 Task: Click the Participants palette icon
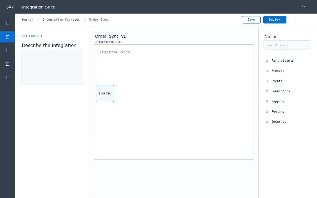tap(267, 61)
